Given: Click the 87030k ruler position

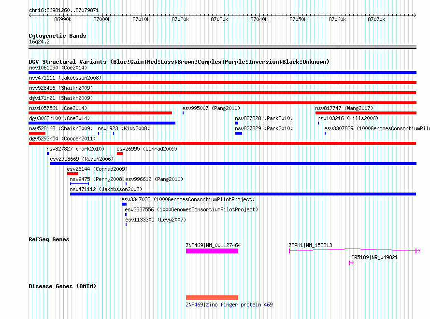Looking at the screenshot, I should coord(219,19).
